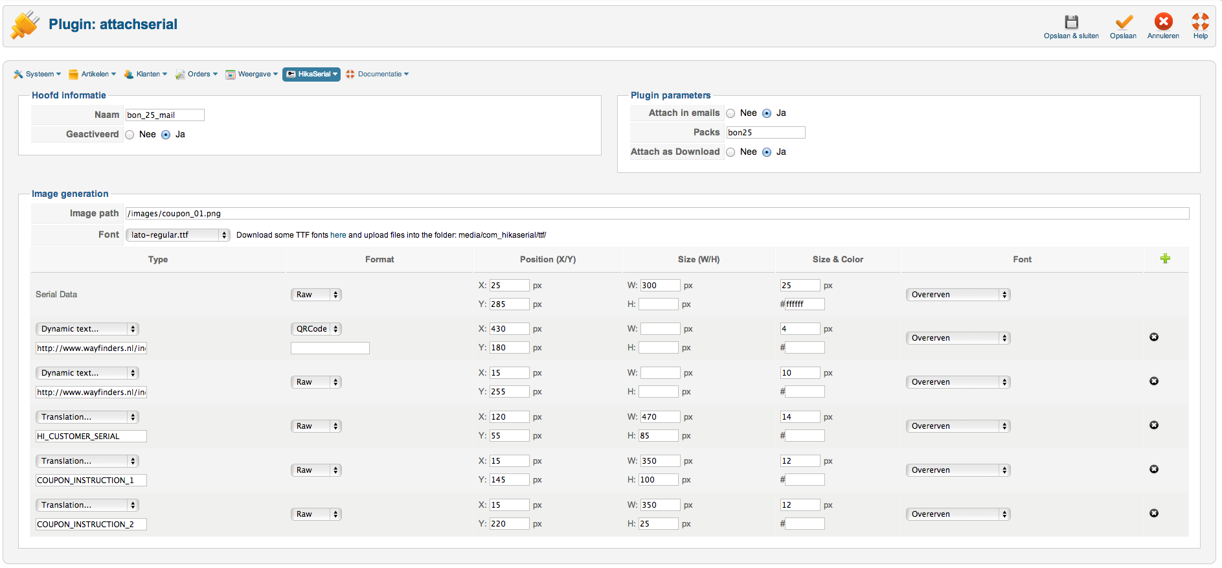Click the Opslaan checkmark icon
This screenshot has width=1222, height=568.
(1123, 23)
